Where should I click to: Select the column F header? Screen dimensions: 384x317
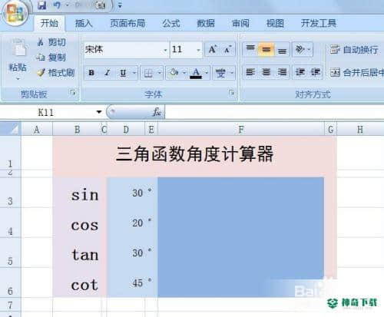(x=241, y=129)
